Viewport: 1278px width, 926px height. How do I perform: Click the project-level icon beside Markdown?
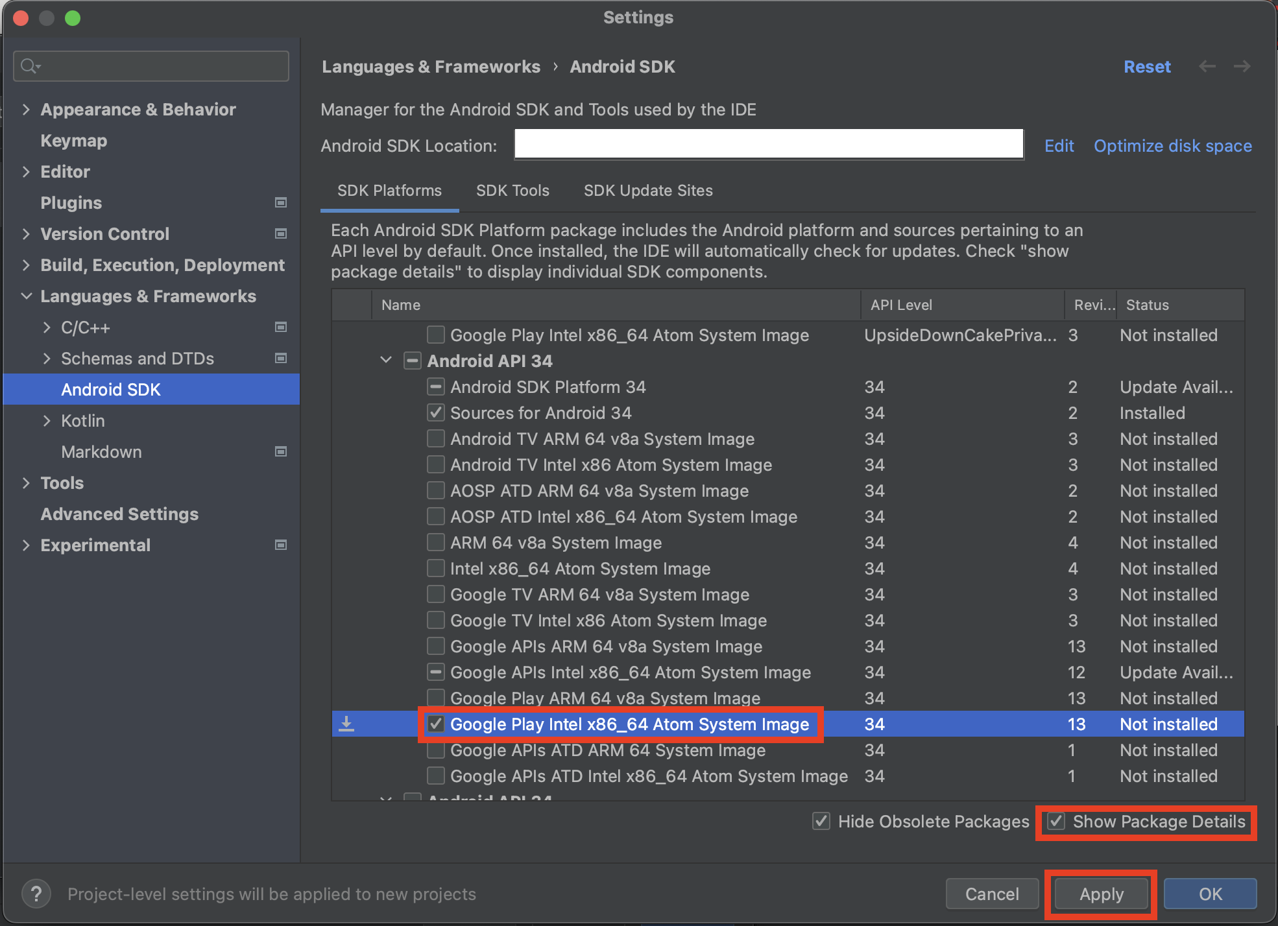(x=281, y=452)
